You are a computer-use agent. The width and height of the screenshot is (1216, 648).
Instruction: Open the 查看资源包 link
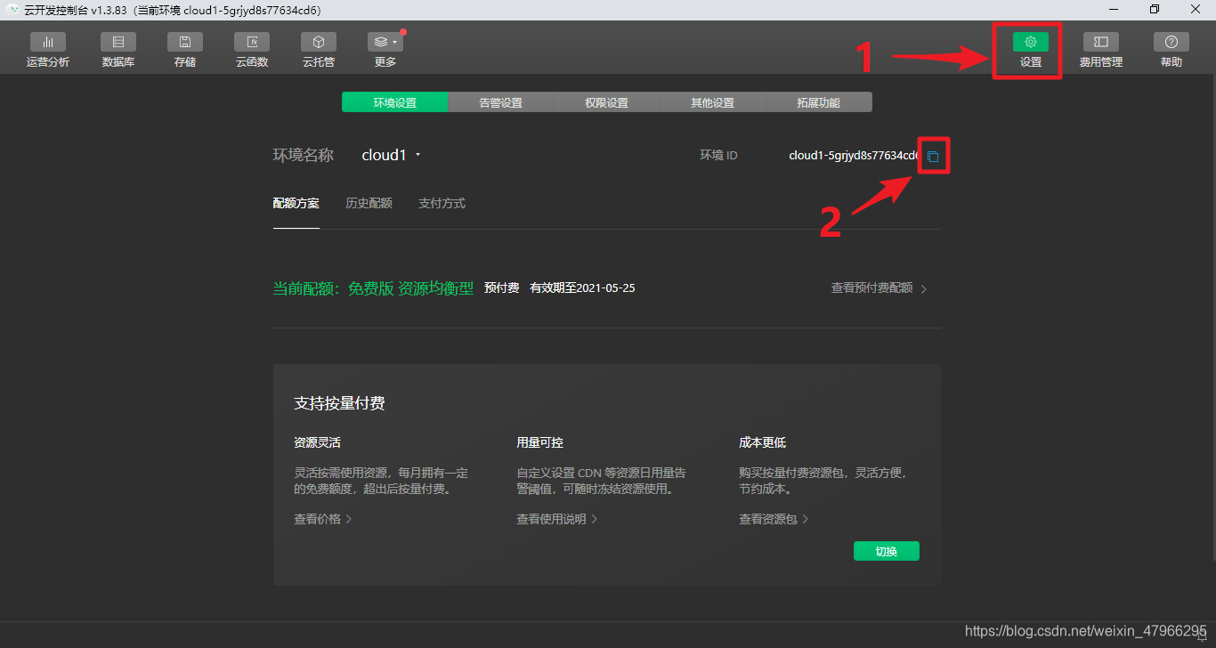(x=774, y=519)
